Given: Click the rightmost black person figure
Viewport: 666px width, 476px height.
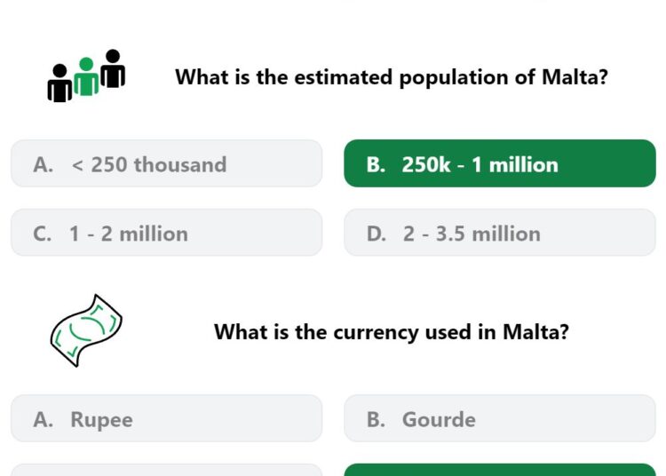Looking at the screenshot, I should (x=113, y=68).
